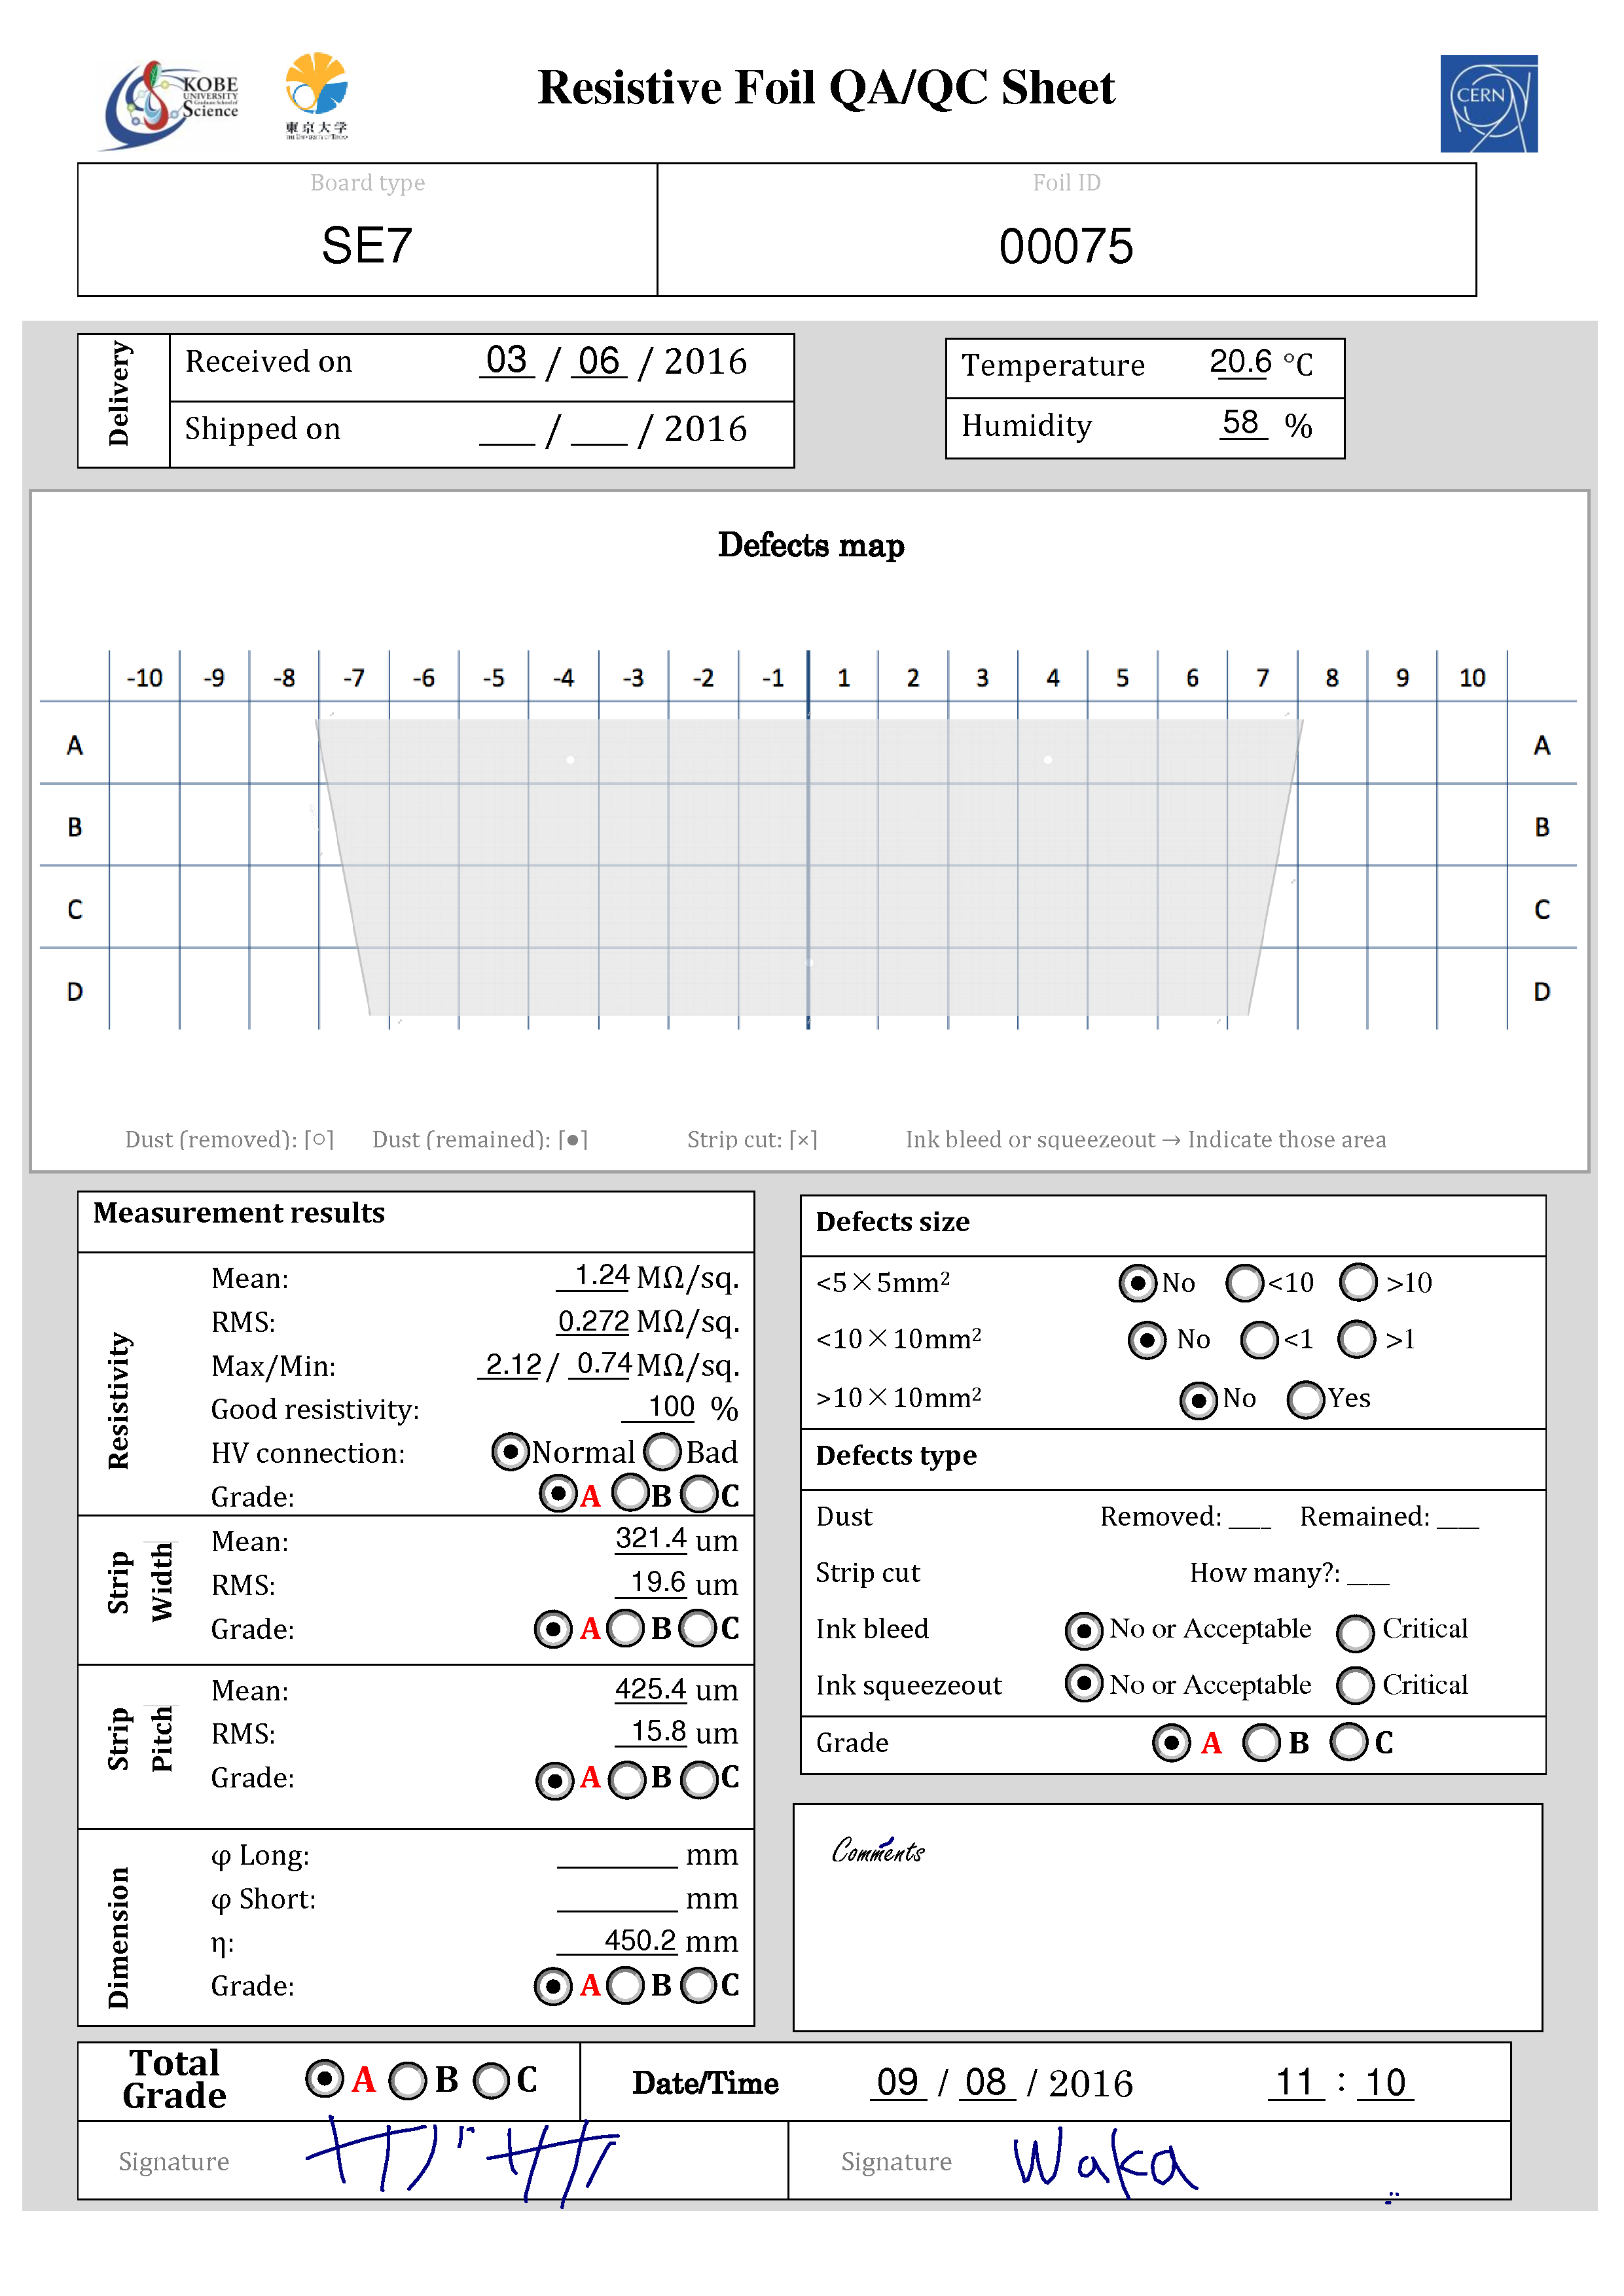Select Dimension grade A
This screenshot has width=1624, height=2296.
click(x=553, y=1986)
